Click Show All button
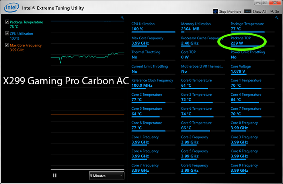283x184 pixels. coord(255,12)
